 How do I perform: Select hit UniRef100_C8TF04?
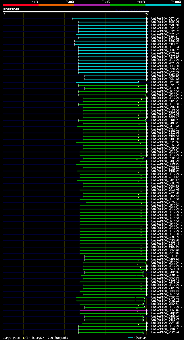coord(165,47)
